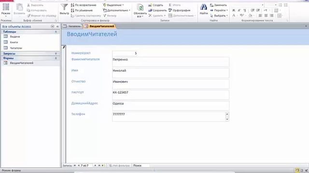Sort По возрастанию ascending

coord(84,5)
